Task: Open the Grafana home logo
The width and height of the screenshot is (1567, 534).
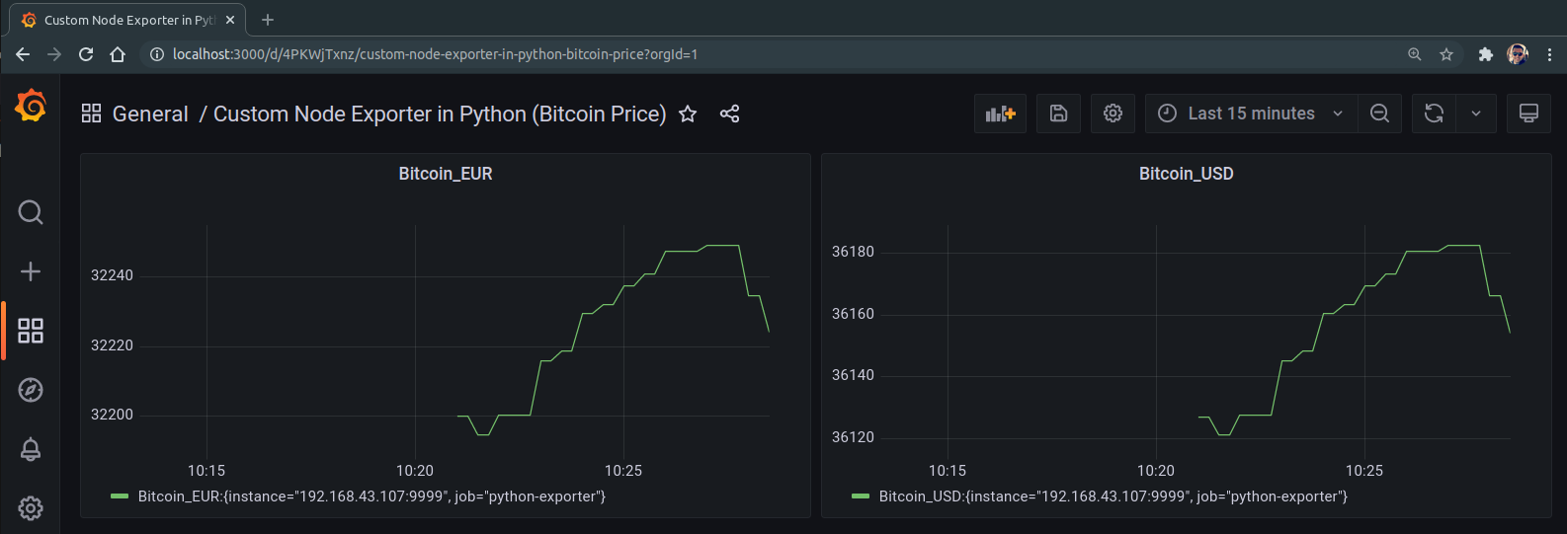Action: point(31,105)
